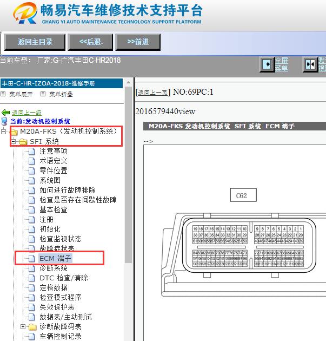Click the sidebar vertical scrollbar thumb
Screen dimensions: 326x341
[129, 175]
